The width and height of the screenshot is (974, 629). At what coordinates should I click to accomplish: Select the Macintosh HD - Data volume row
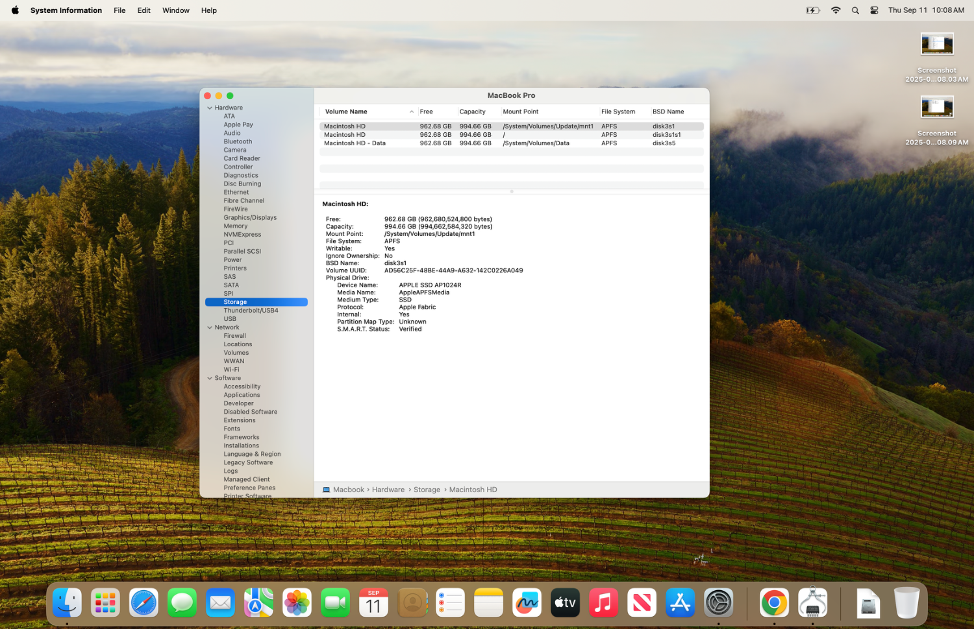tap(512, 143)
